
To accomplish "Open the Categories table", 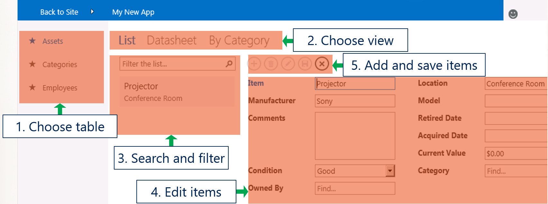I will tap(60, 64).
